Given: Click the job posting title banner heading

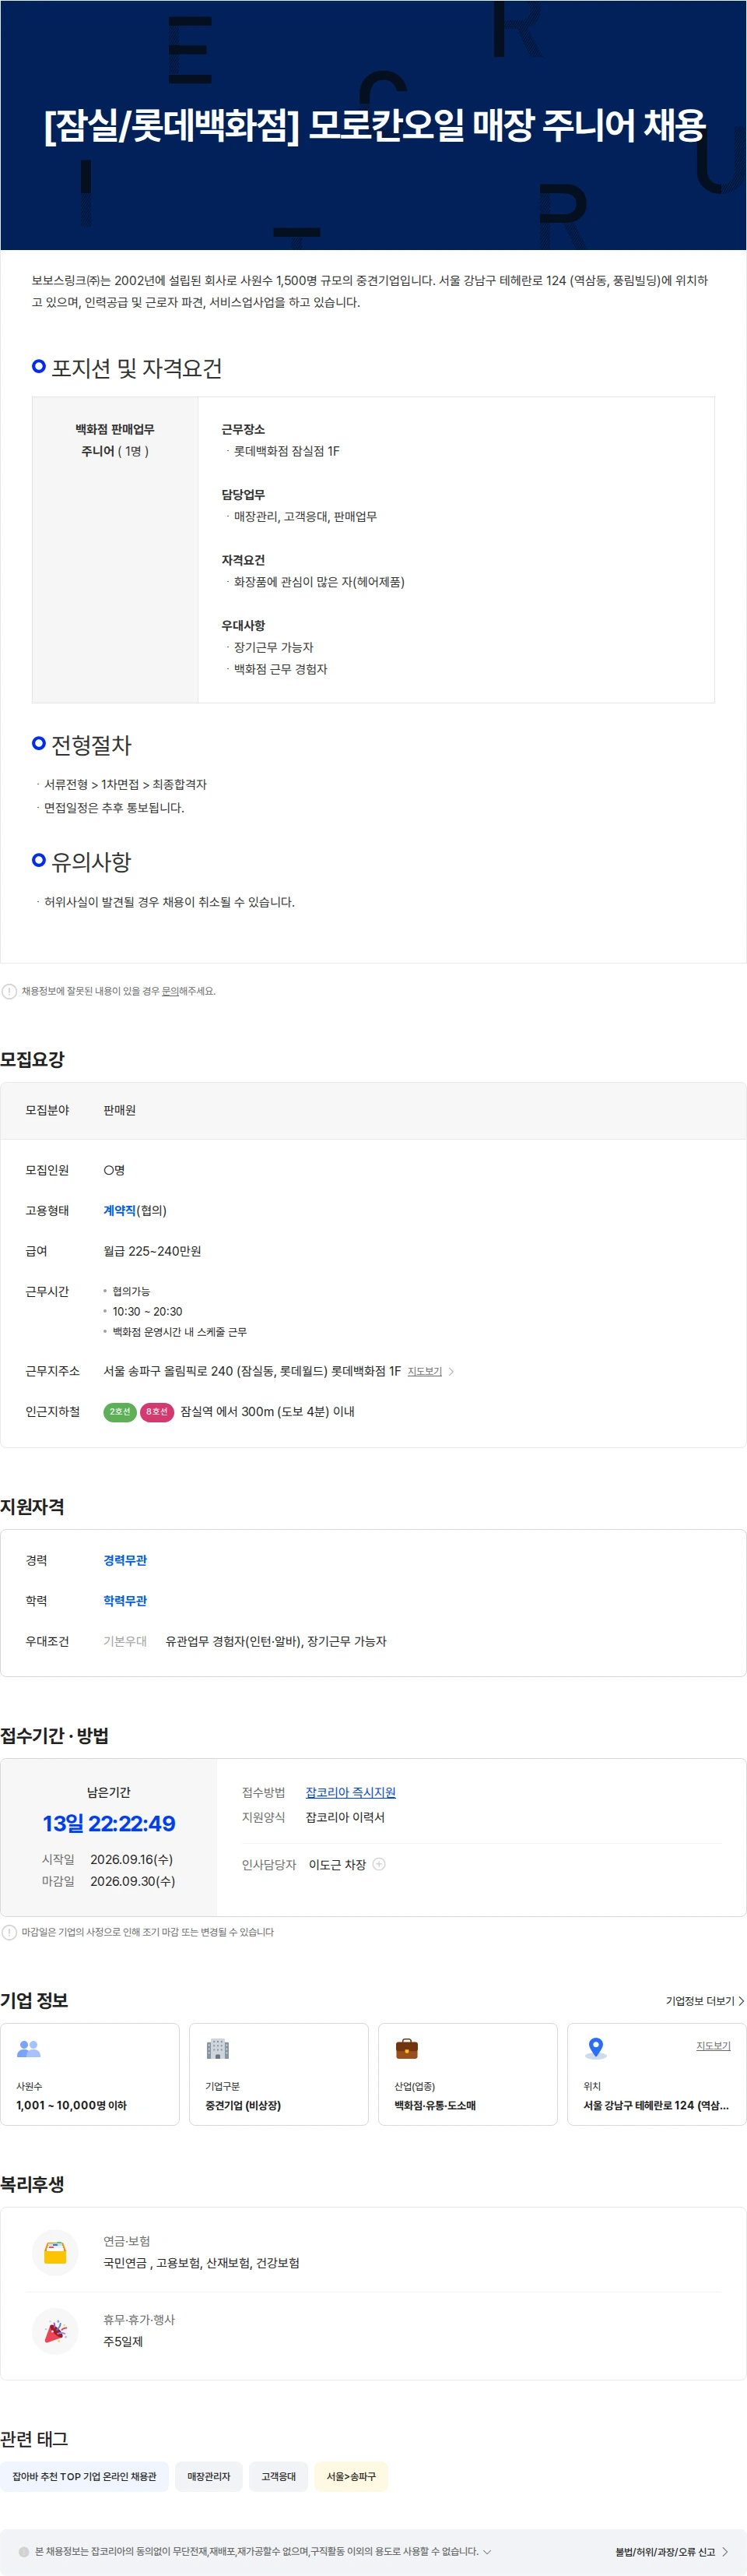Looking at the screenshot, I should point(374,125).
